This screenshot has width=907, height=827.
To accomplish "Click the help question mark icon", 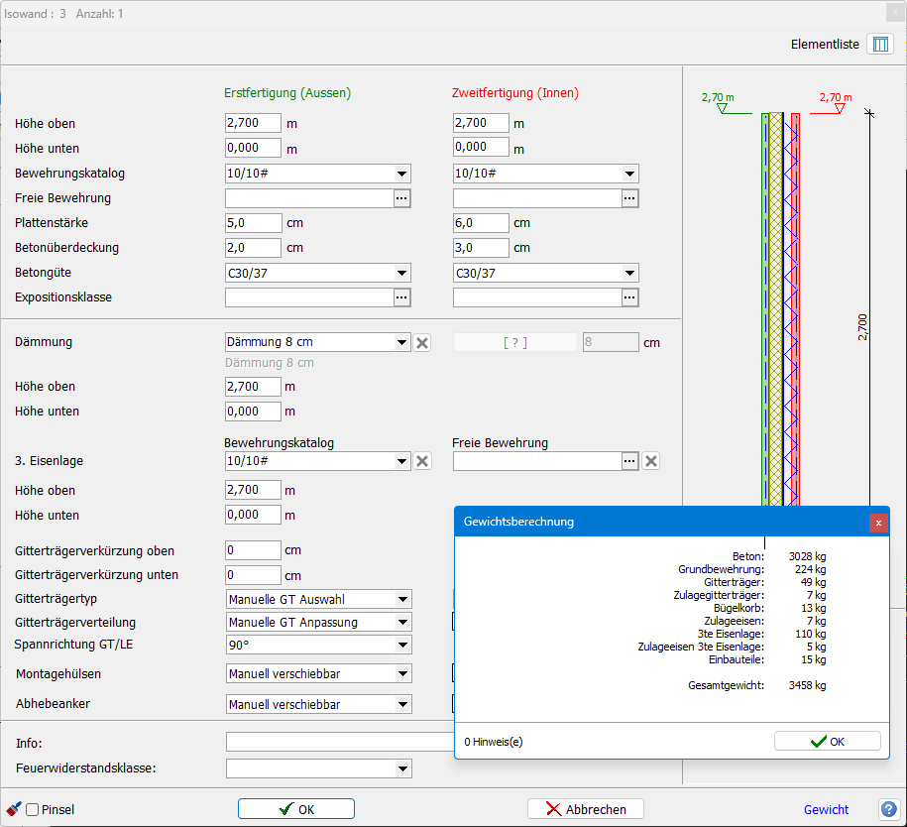I will pyautogui.click(x=889, y=809).
